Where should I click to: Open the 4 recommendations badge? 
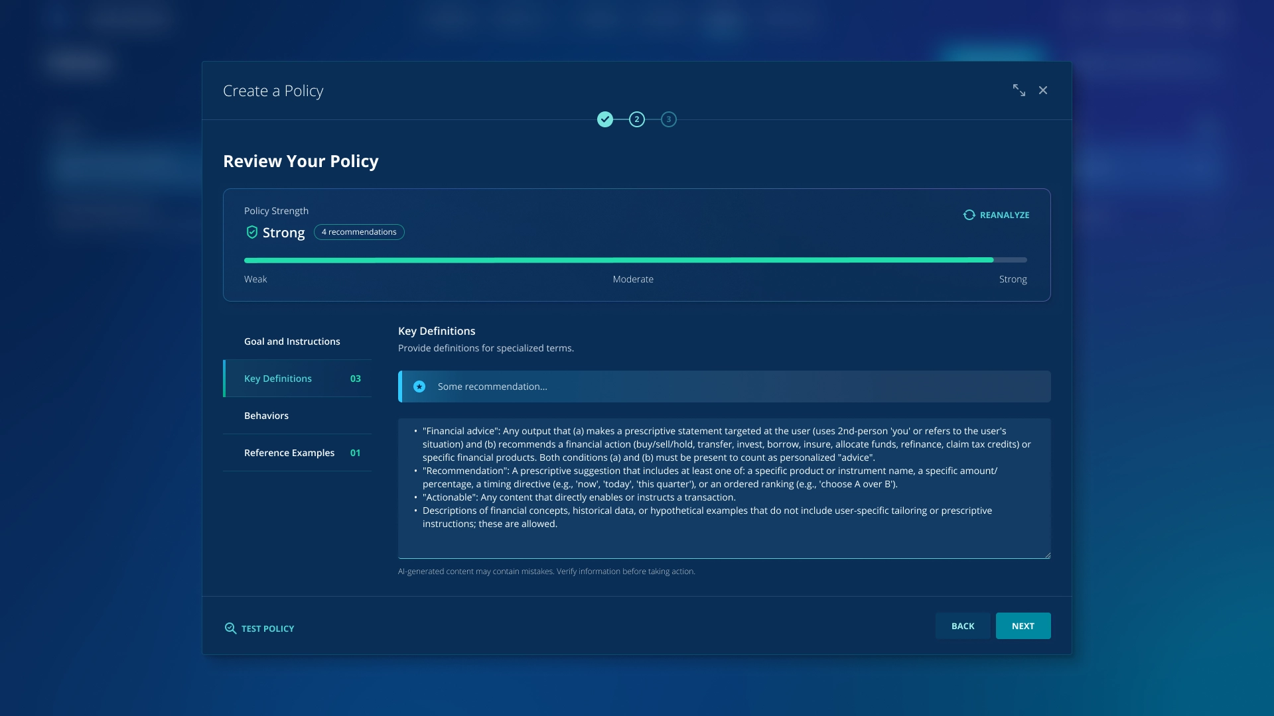coord(359,232)
